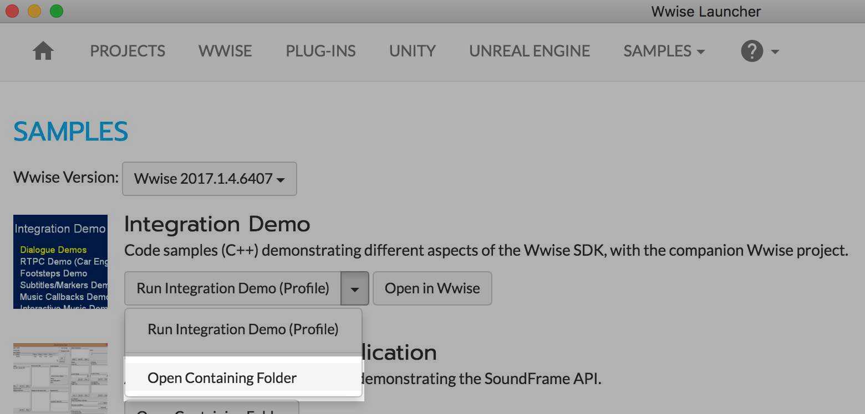Click the Home icon in navigation bar

43,51
